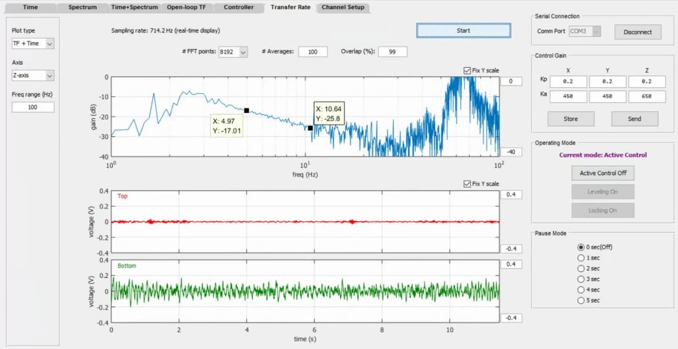Click the X: 10.64 data tip label
This screenshot has height=349, width=678.
point(329,113)
